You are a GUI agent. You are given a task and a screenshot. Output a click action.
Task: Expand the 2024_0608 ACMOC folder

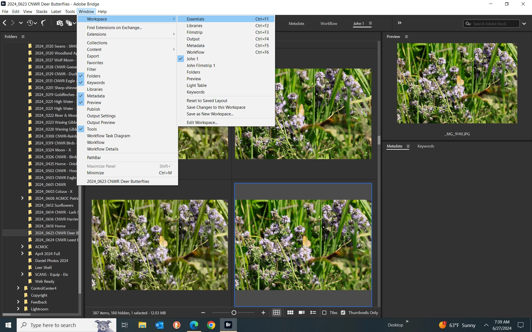tap(22, 198)
